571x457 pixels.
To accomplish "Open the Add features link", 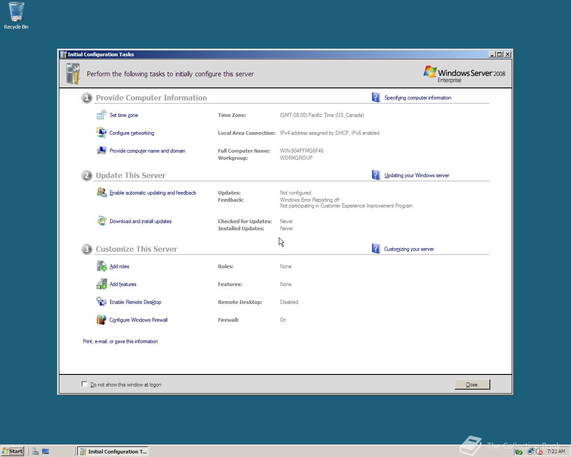I will tap(123, 284).
